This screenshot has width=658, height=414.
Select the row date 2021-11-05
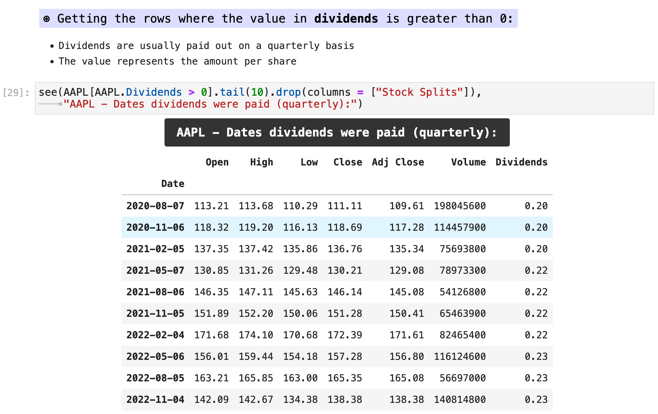(x=155, y=313)
